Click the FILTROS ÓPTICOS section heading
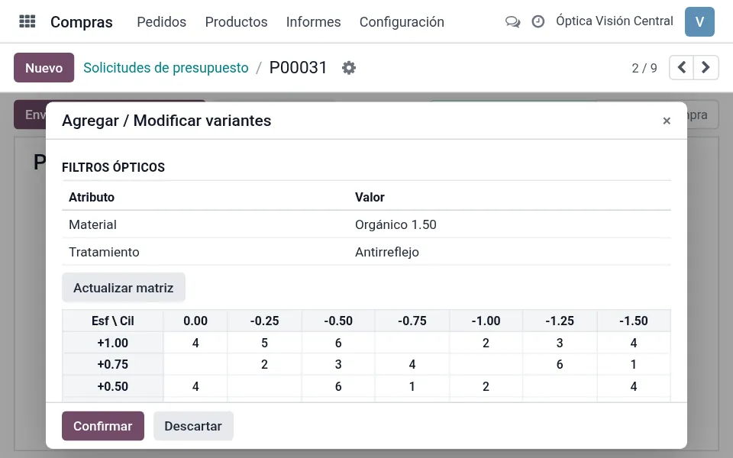 coord(114,167)
